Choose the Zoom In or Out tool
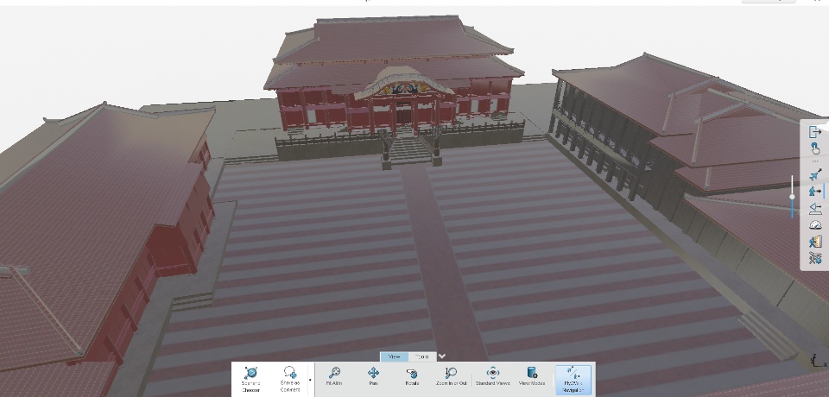829x397 pixels. 451,376
